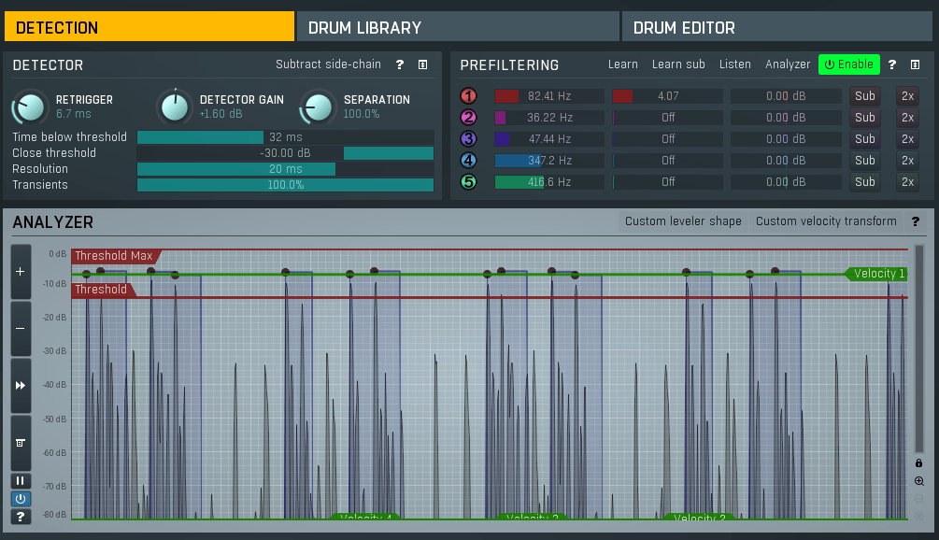
Task: Zoom in analyzer with plus button
Action: point(21,272)
